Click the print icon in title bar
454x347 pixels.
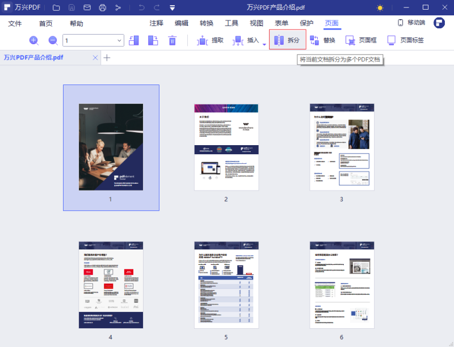(x=102, y=8)
